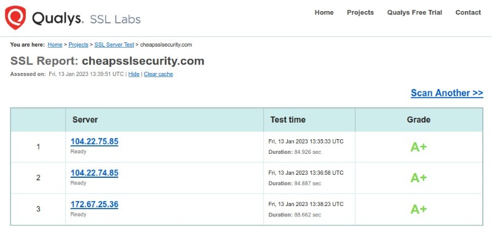The width and height of the screenshot is (492, 233).
Task: Click the Grade column header
Action: 419,120
